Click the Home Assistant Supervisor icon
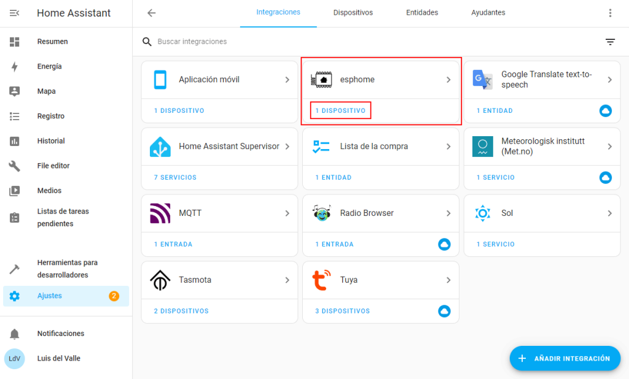 (x=160, y=147)
